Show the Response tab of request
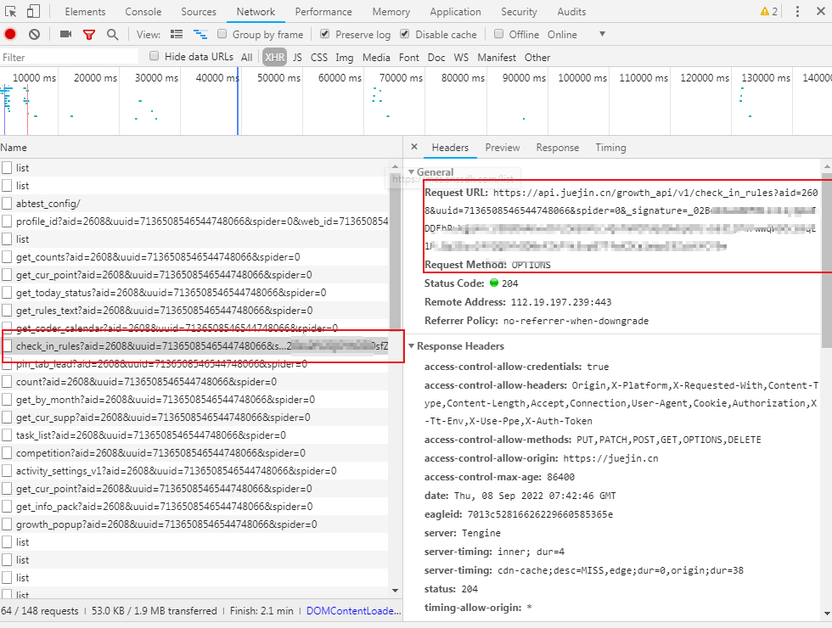The width and height of the screenshot is (832, 628). (557, 148)
